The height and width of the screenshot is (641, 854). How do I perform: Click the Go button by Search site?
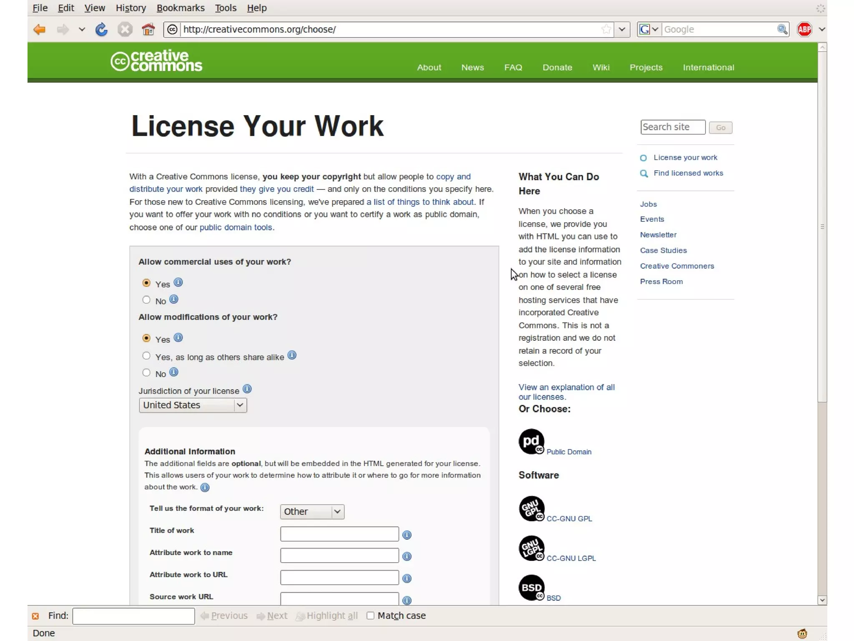(x=720, y=128)
